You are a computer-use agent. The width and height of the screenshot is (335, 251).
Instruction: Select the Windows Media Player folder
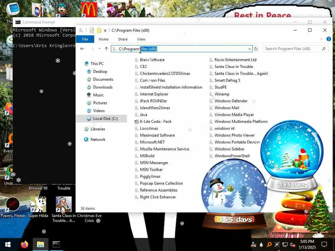pos(234,115)
